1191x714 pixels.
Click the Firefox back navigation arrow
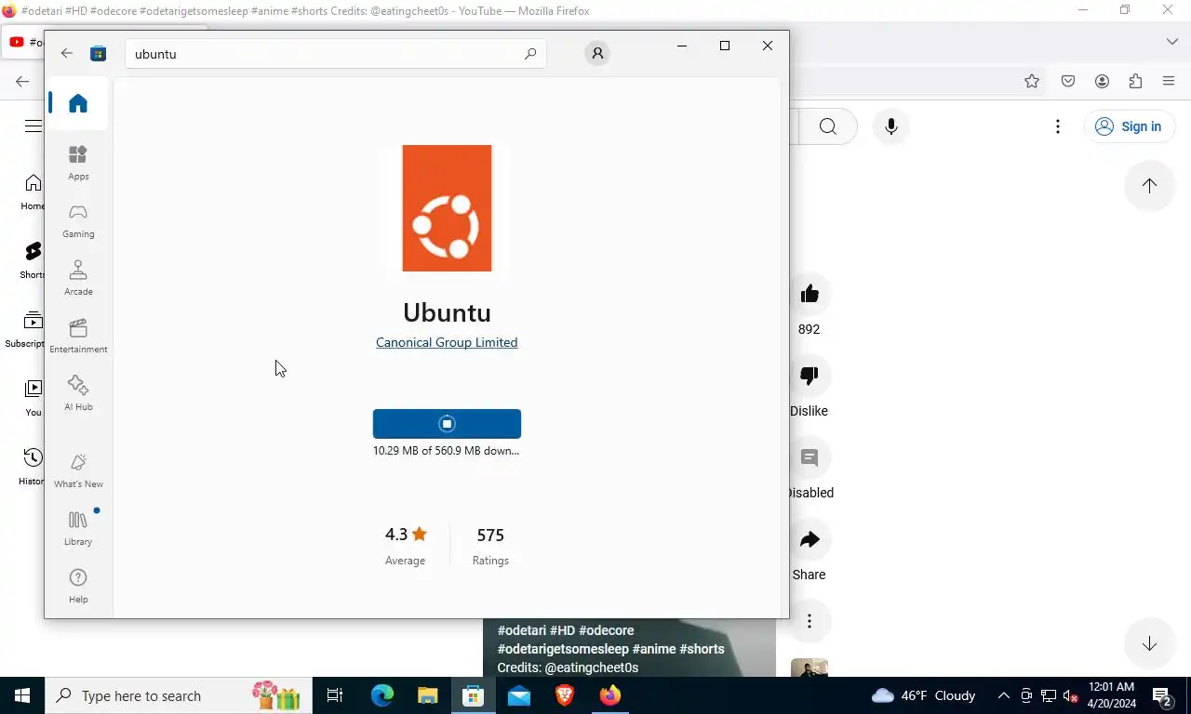pos(22,82)
